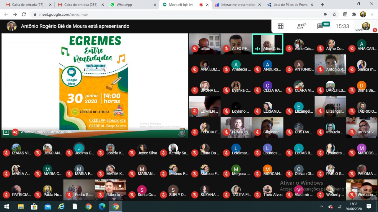
Task: Show hidden icons in the system tray
Action: click(322, 206)
